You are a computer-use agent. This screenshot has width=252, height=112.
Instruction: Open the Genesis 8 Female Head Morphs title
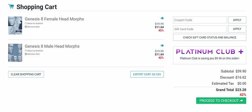54,19
